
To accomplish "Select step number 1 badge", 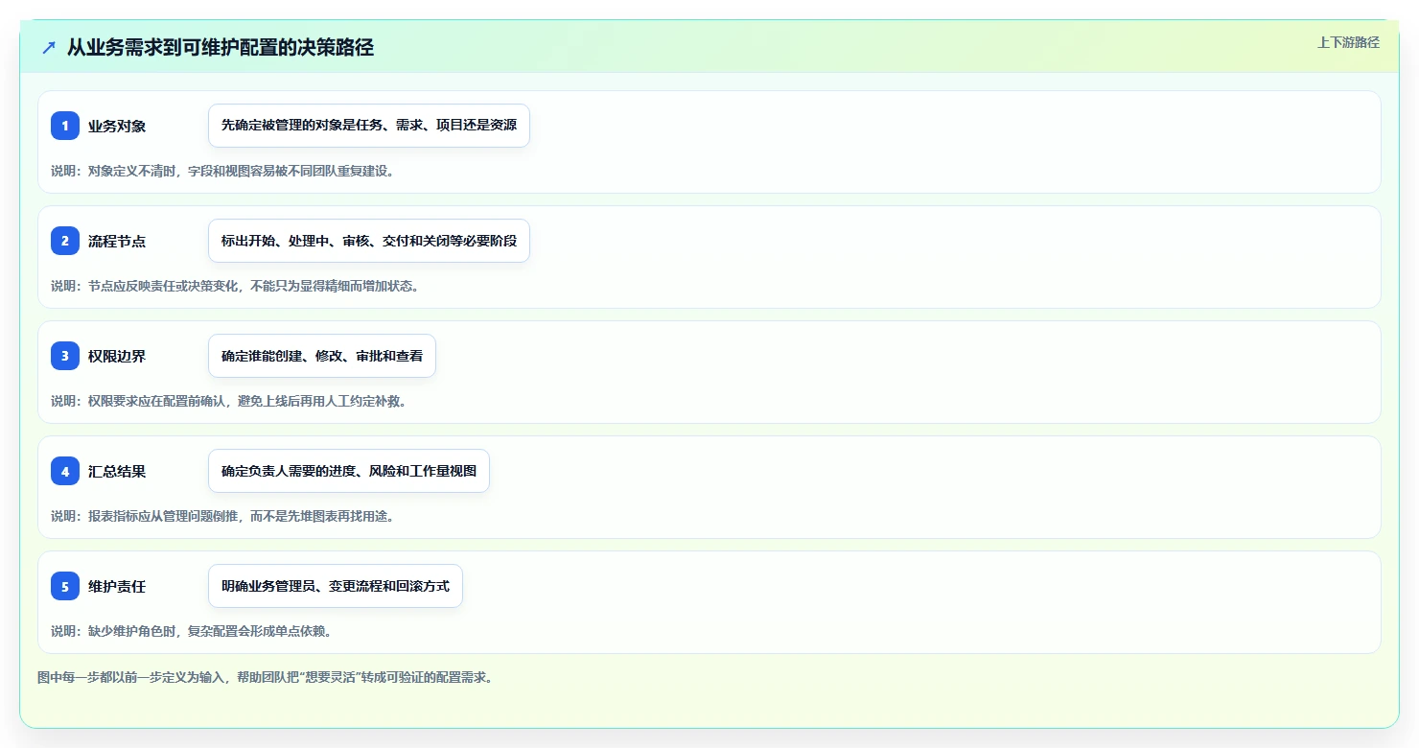I will tap(65, 126).
